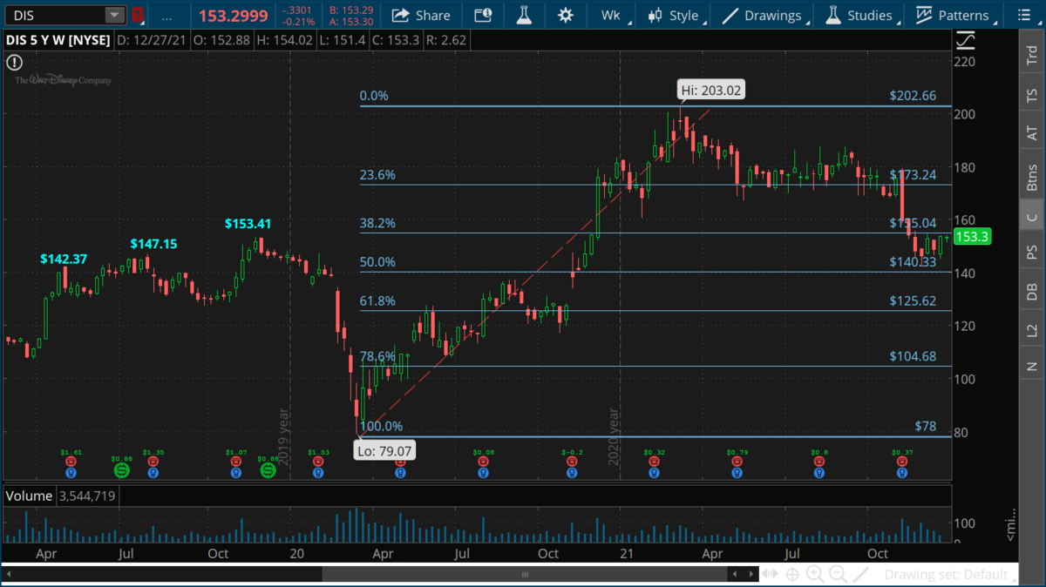Click the 23.6% Fibonacci level label
Viewport: 1046px width, 587px height.
(378, 175)
